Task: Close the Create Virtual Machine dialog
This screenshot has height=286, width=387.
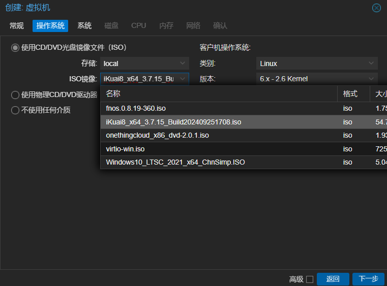Action: point(376,8)
